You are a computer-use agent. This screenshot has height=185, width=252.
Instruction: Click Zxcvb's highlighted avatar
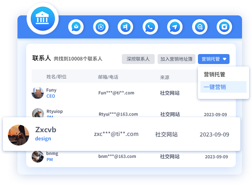click(x=19, y=135)
